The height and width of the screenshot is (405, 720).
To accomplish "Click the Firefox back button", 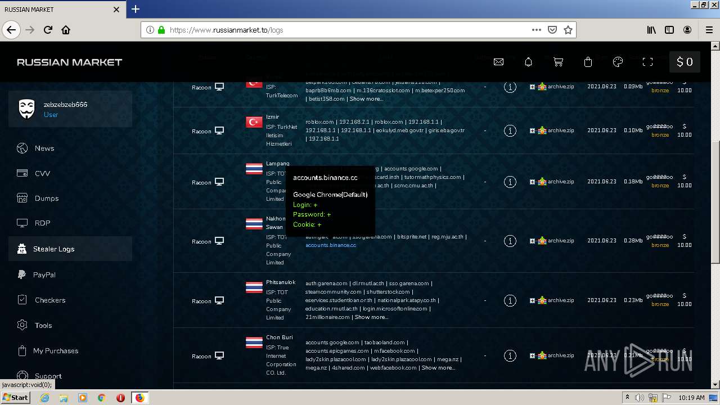I will (x=11, y=30).
